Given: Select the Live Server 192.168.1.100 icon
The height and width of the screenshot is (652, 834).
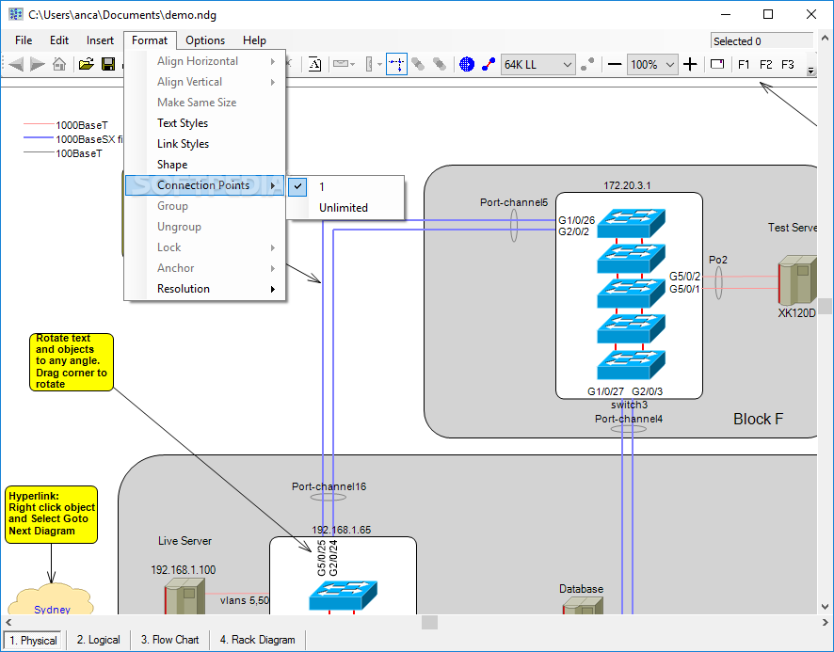Looking at the screenshot, I should click(184, 596).
